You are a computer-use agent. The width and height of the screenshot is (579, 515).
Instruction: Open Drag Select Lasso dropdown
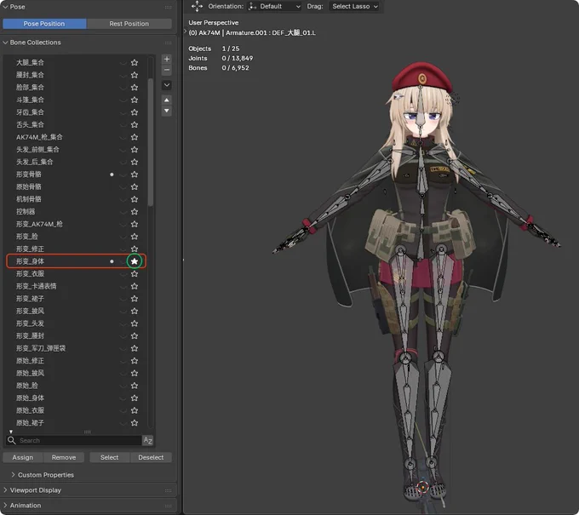[x=355, y=6]
